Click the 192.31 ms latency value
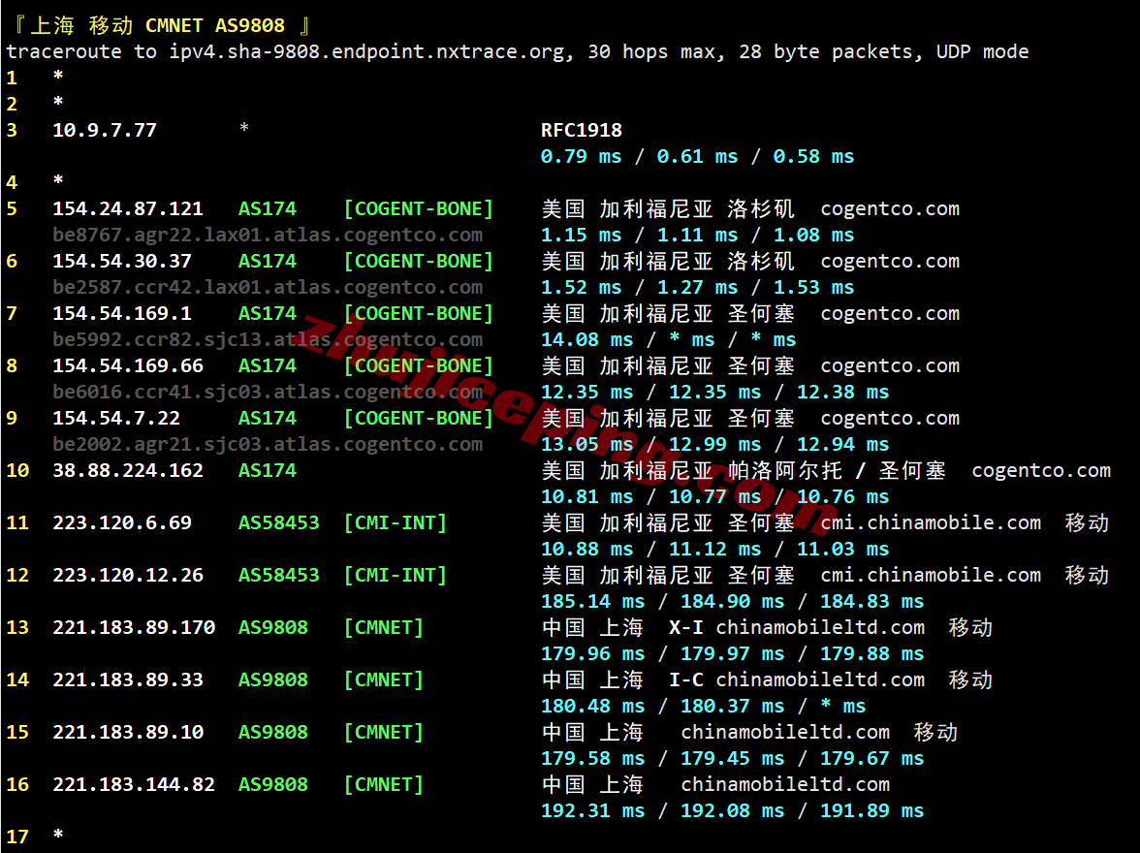 click(x=592, y=810)
